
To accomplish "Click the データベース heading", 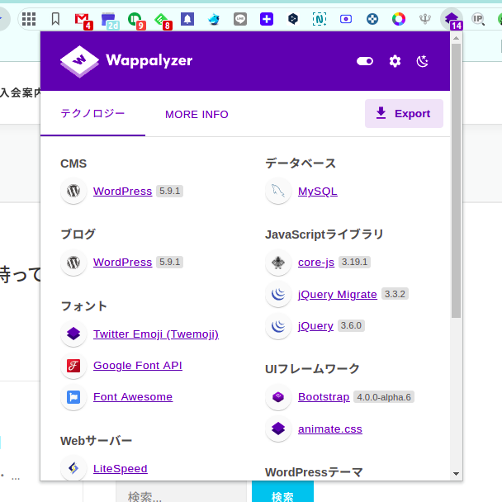I will [301, 163].
